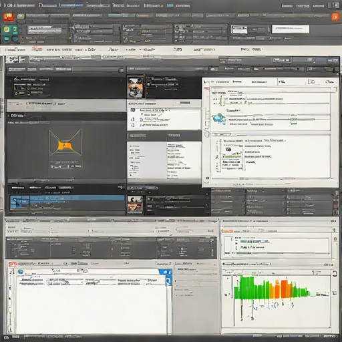This screenshot has width=342, height=342.
Task: Click the blue cloud icon in the white panel
Action: (219, 118)
